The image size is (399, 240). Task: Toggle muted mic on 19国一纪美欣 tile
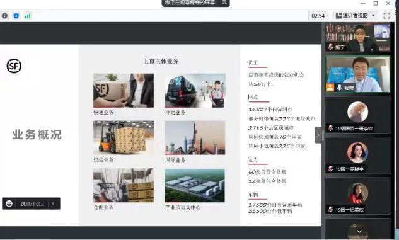pos(330,210)
